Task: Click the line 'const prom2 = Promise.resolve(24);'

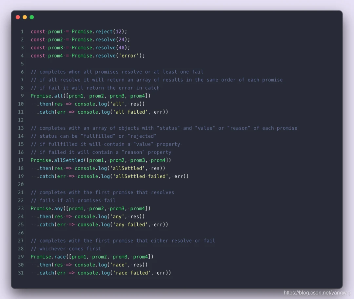Action: coord(80,40)
